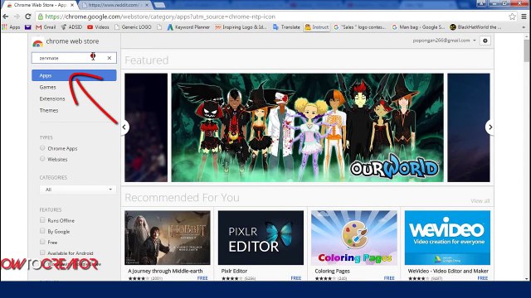This screenshot has width=531, height=298.
Task: Open the purple mail bookmark icon
Action: coord(27,27)
